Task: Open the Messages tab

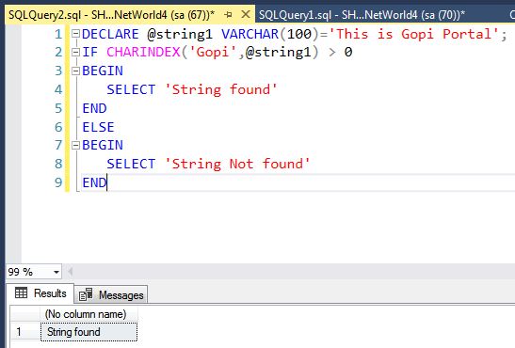Action: point(111,294)
